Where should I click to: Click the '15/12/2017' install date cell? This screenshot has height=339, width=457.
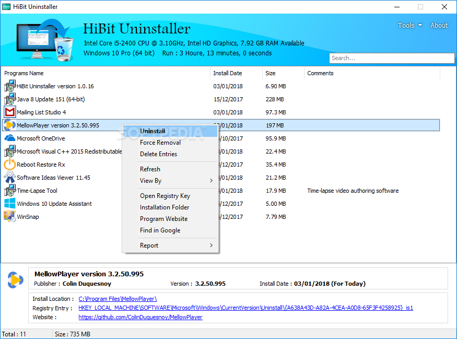click(228, 99)
